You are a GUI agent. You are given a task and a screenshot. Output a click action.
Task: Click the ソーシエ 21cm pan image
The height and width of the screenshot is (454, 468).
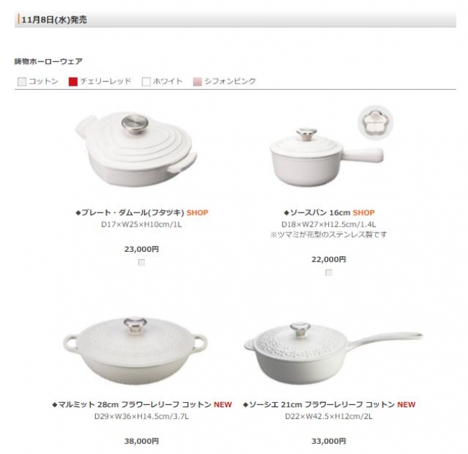point(333,353)
